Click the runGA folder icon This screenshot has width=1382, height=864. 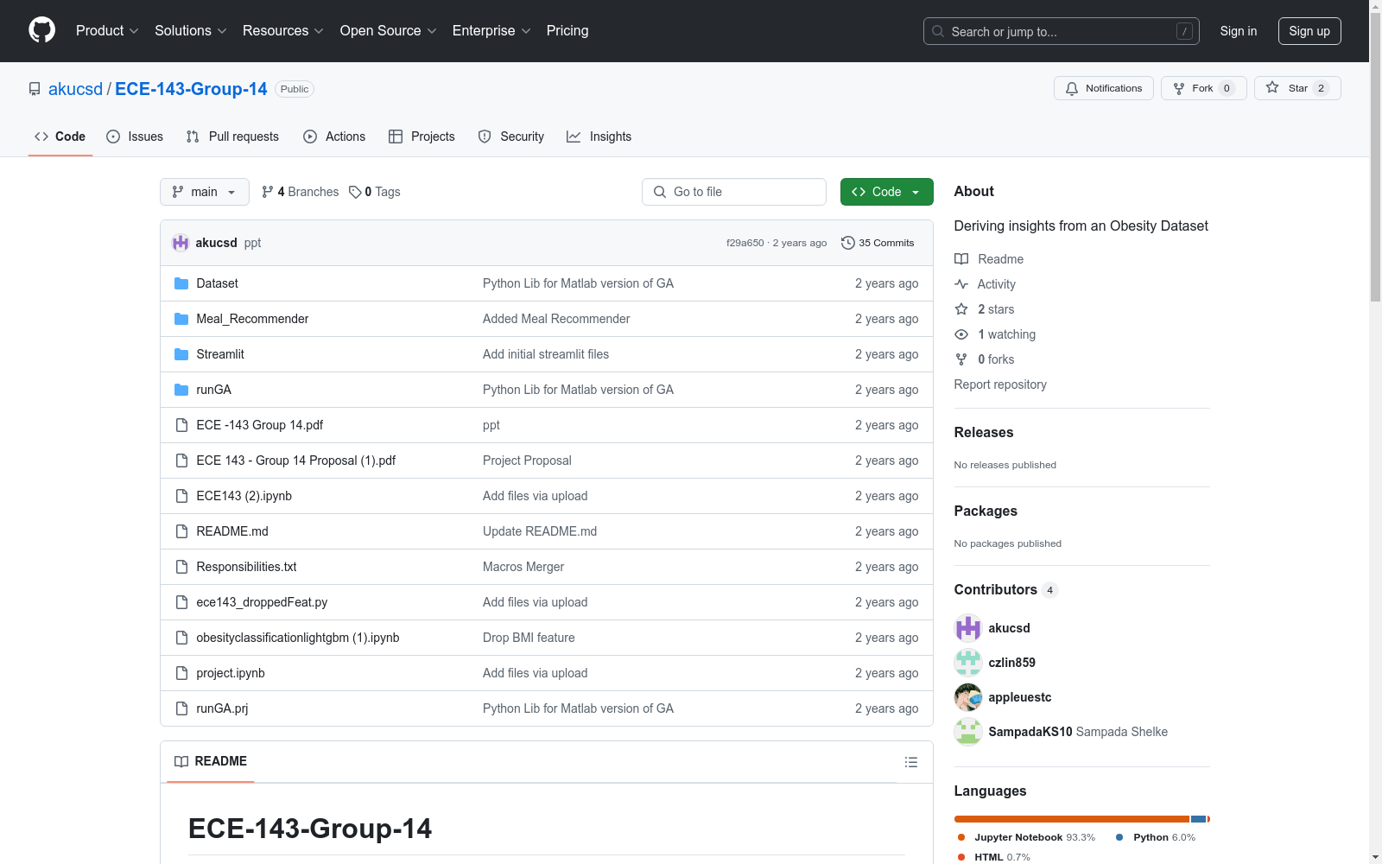(181, 390)
